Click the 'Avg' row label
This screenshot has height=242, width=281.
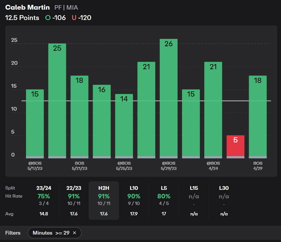[9, 214]
